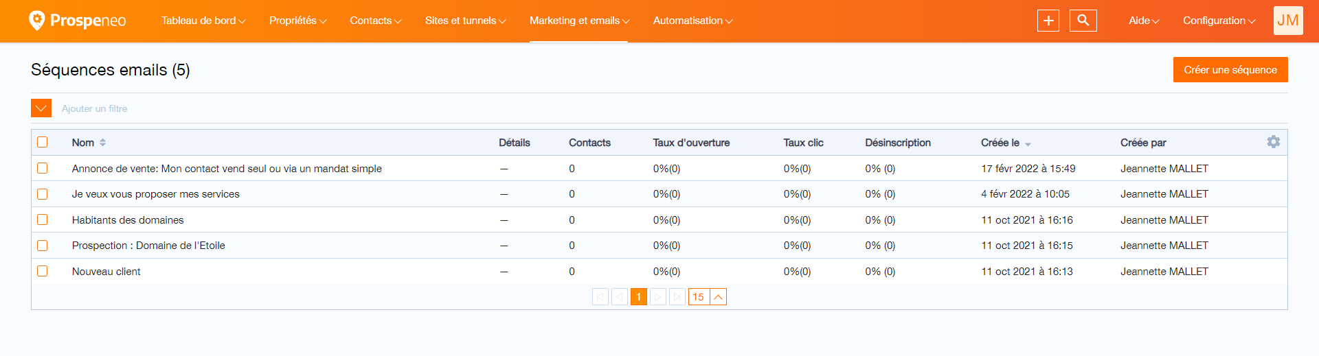Open the Marketing et emails menu

point(579,21)
